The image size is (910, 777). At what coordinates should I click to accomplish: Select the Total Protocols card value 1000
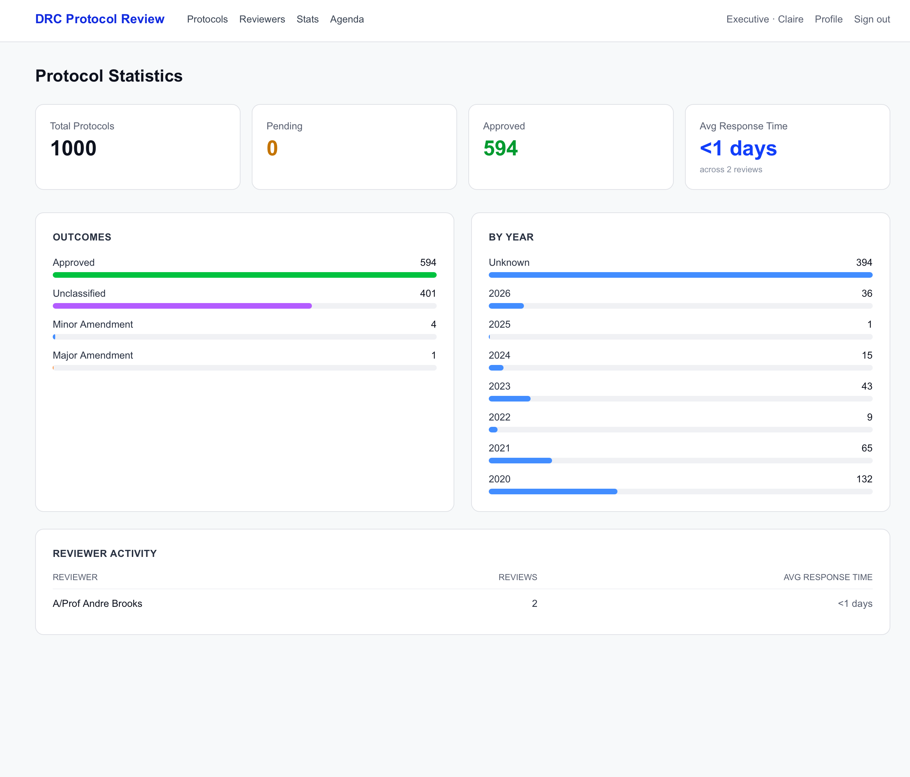[73, 148]
